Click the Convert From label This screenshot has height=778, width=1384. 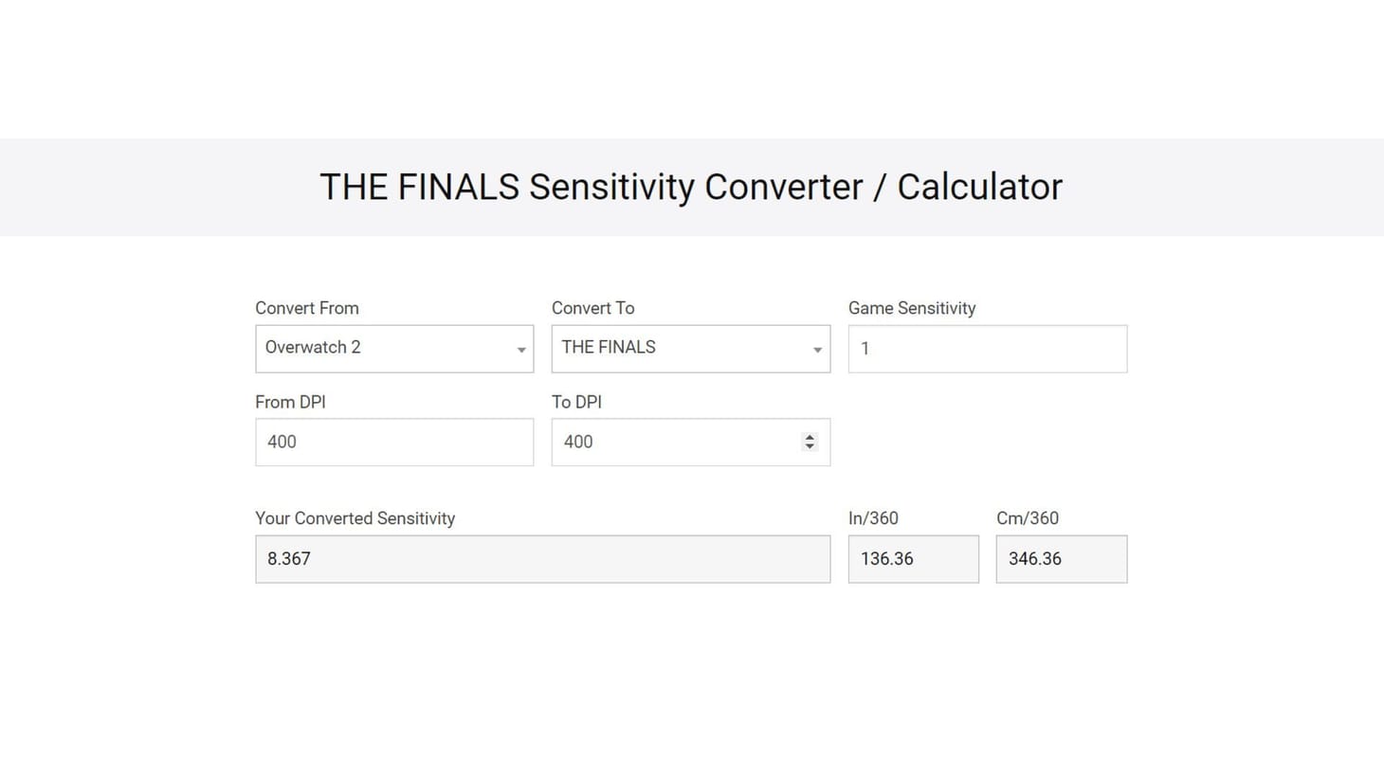click(x=307, y=308)
